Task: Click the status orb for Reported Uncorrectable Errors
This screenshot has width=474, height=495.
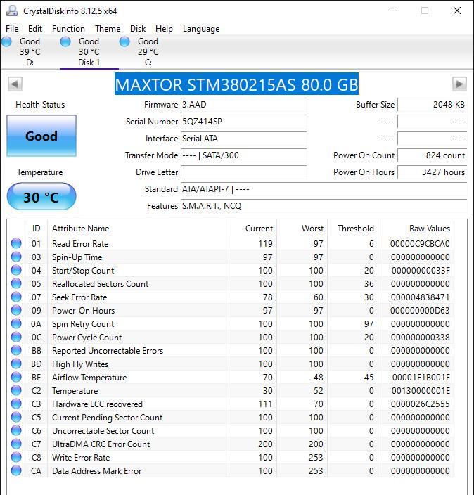Action: 16,350
